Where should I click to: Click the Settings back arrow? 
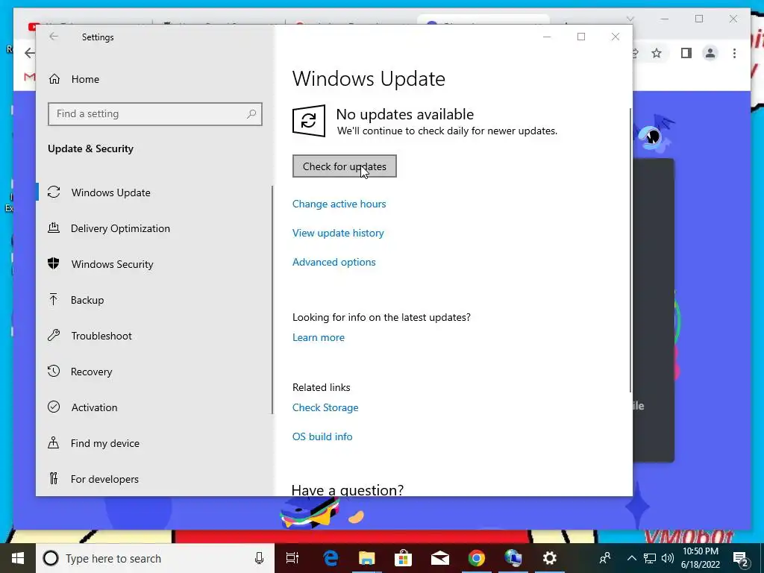(x=54, y=37)
